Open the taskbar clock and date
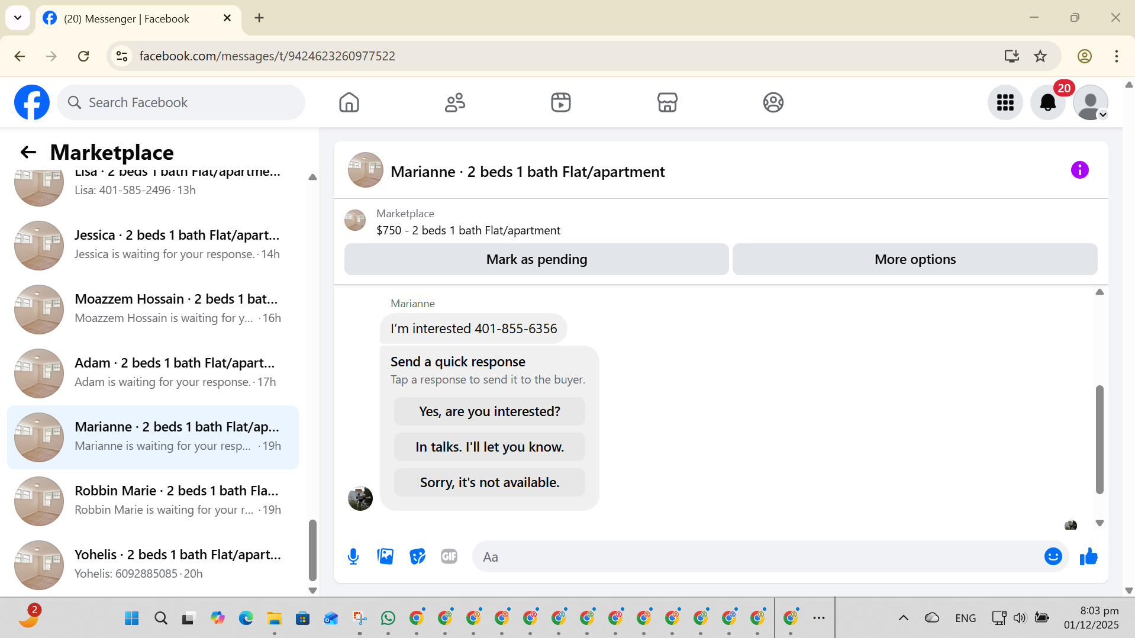The width and height of the screenshot is (1135, 638). pyautogui.click(x=1091, y=618)
